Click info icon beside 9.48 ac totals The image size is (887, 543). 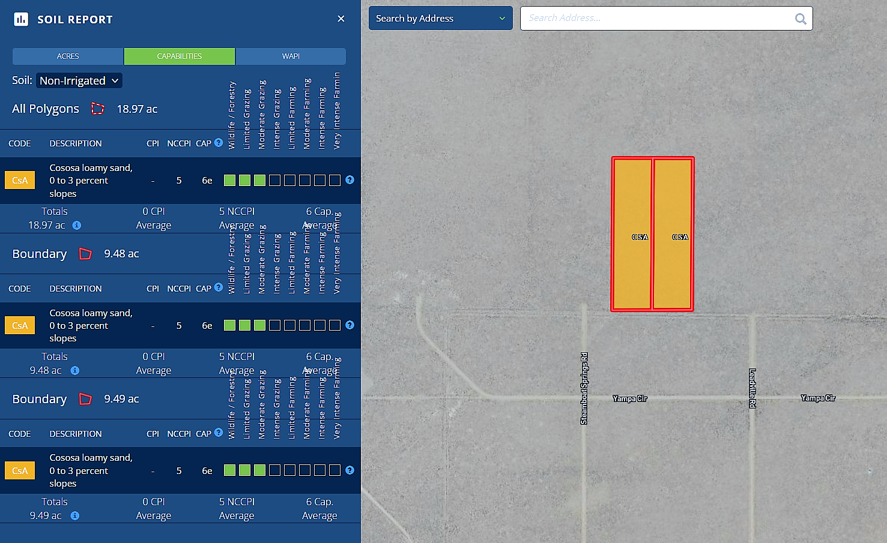pos(75,371)
